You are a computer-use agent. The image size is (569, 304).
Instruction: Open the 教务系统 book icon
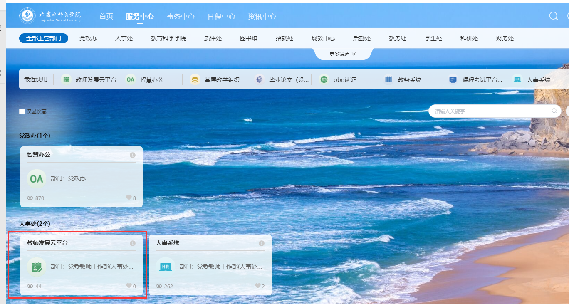click(388, 79)
